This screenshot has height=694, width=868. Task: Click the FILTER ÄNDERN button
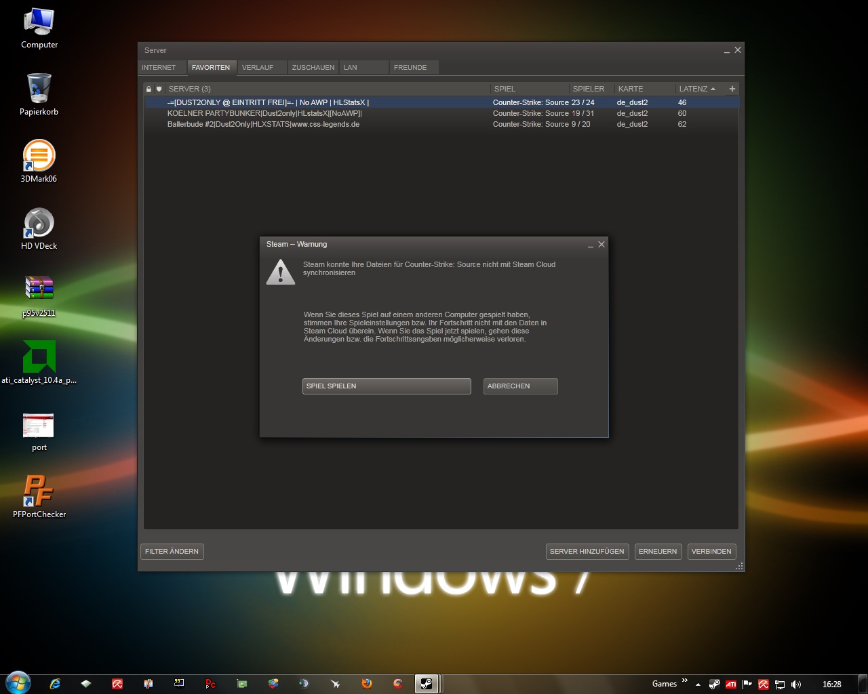click(172, 552)
